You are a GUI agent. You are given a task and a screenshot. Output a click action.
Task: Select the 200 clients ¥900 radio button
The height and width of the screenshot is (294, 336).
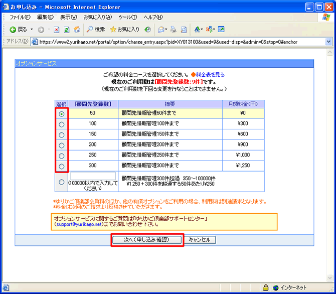(x=62, y=145)
